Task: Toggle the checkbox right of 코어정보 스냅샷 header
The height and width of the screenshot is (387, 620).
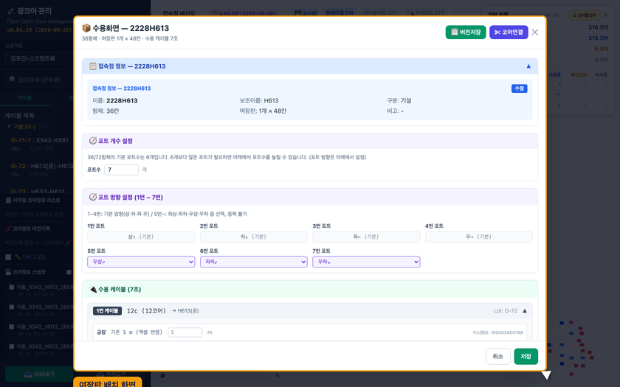Action: tap(69, 272)
